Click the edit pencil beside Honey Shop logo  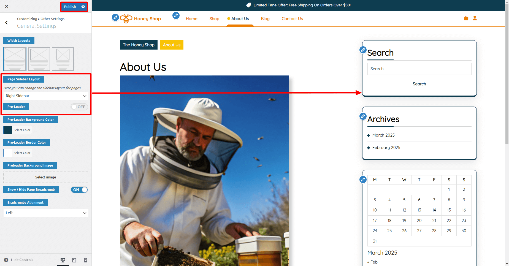[115, 18]
